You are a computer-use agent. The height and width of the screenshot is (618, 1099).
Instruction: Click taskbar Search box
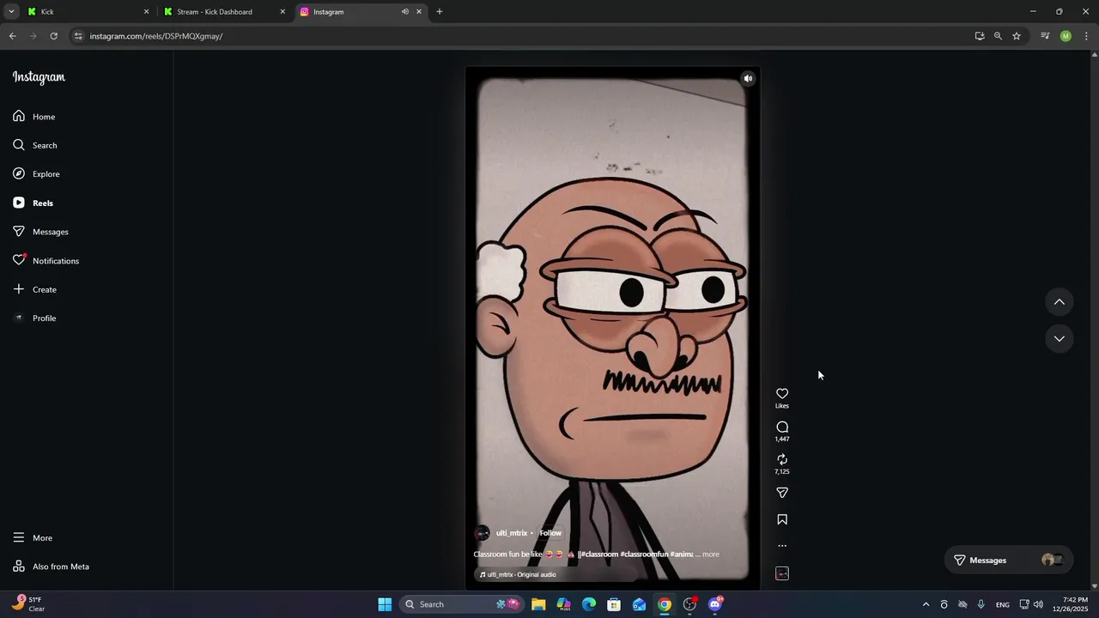point(462,604)
